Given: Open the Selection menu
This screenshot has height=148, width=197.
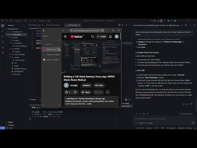Looking at the screenshot, I should point(18,21).
